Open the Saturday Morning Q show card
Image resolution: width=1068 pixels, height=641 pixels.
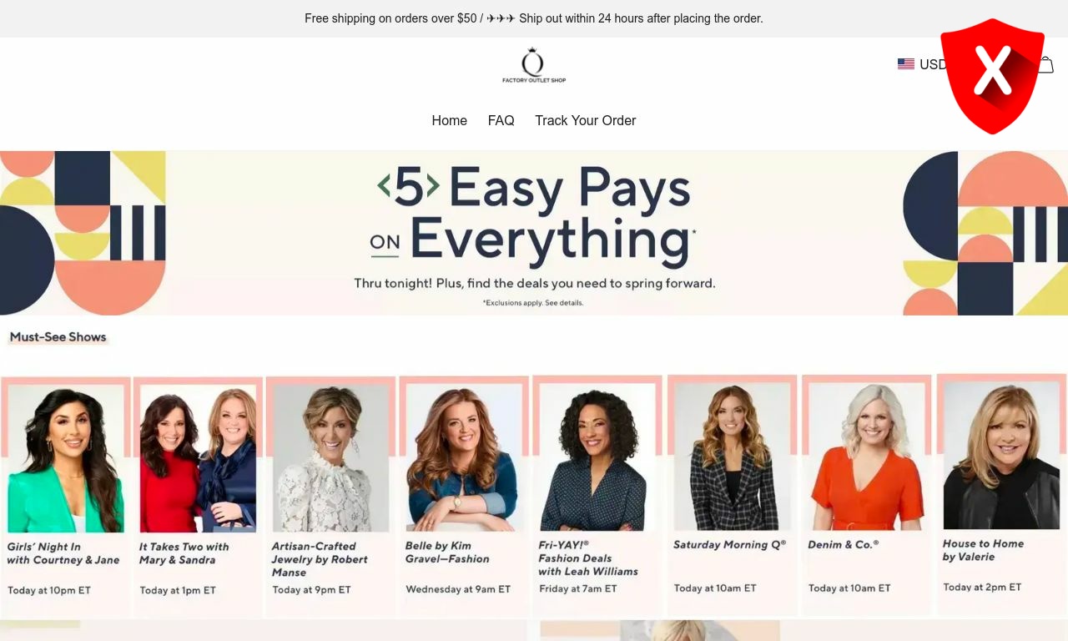(732, 497)
